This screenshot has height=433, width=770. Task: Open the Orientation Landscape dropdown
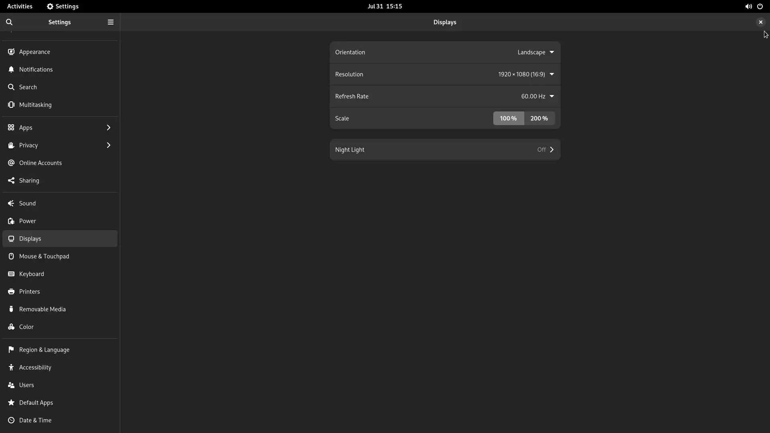point(536,52)
